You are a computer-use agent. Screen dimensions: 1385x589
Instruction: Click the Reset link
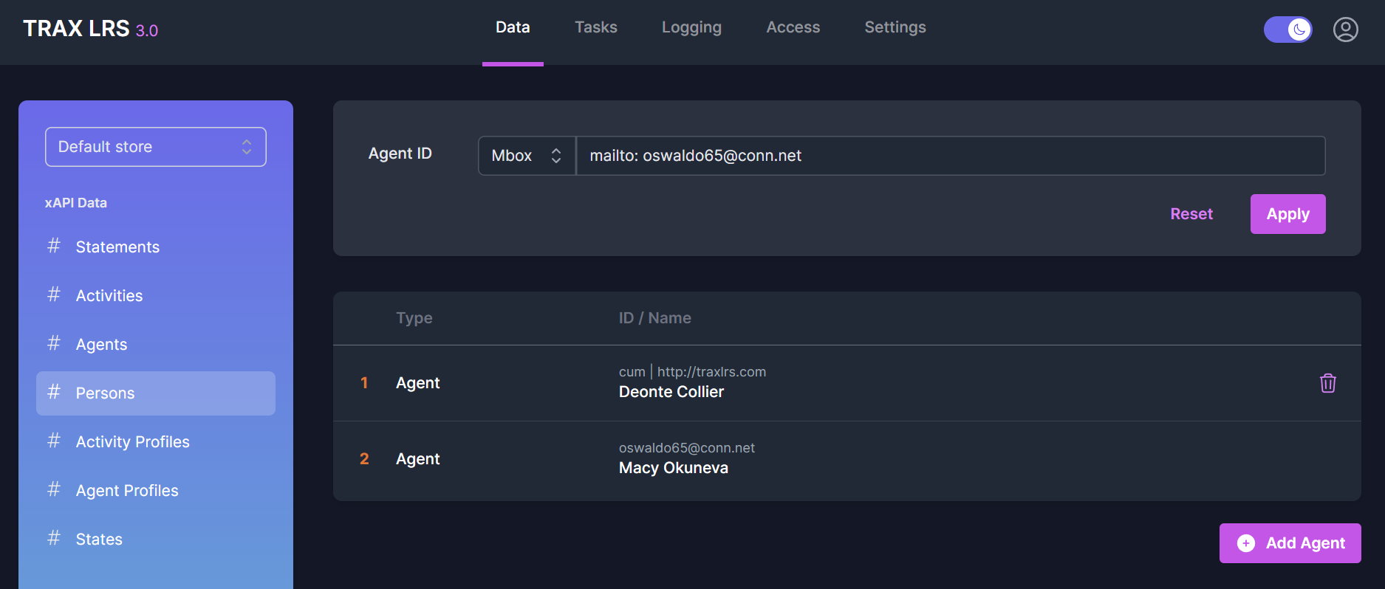point(1191,214)
